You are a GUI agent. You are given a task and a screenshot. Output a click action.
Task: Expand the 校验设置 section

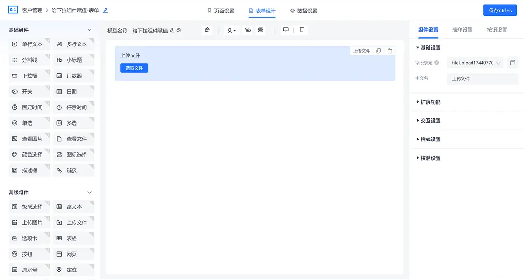[x=430, y=158]
